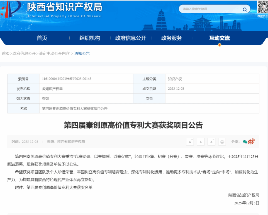Select 政务服务 navigation item
Viewport: 268px width, 215px height.
coord(172,38)
